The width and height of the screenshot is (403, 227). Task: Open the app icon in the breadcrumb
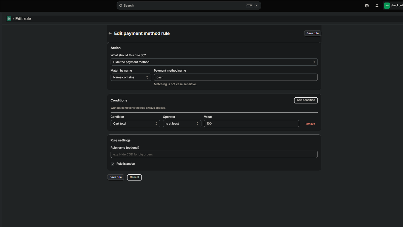[9, 19]
